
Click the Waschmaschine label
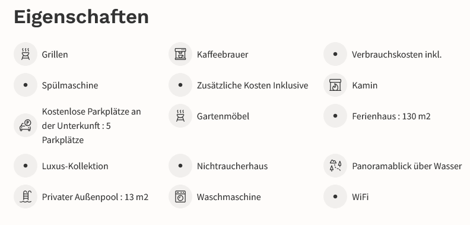pos(228,197)
